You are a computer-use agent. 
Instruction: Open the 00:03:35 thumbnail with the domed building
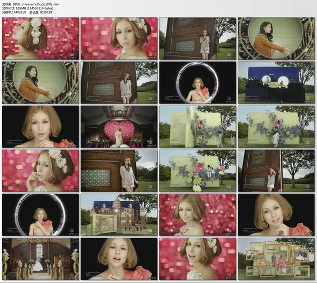[119, 215]
